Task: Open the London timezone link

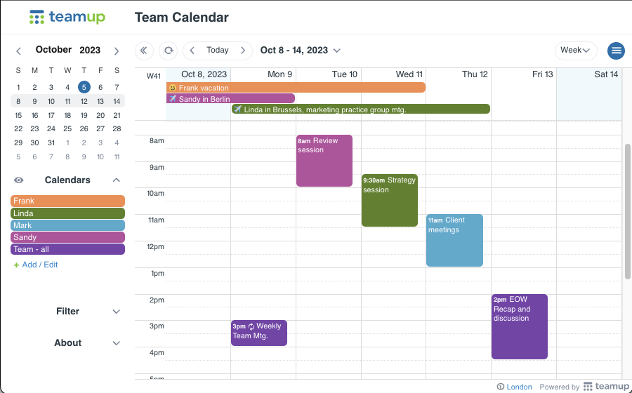Action: point(519,387)
